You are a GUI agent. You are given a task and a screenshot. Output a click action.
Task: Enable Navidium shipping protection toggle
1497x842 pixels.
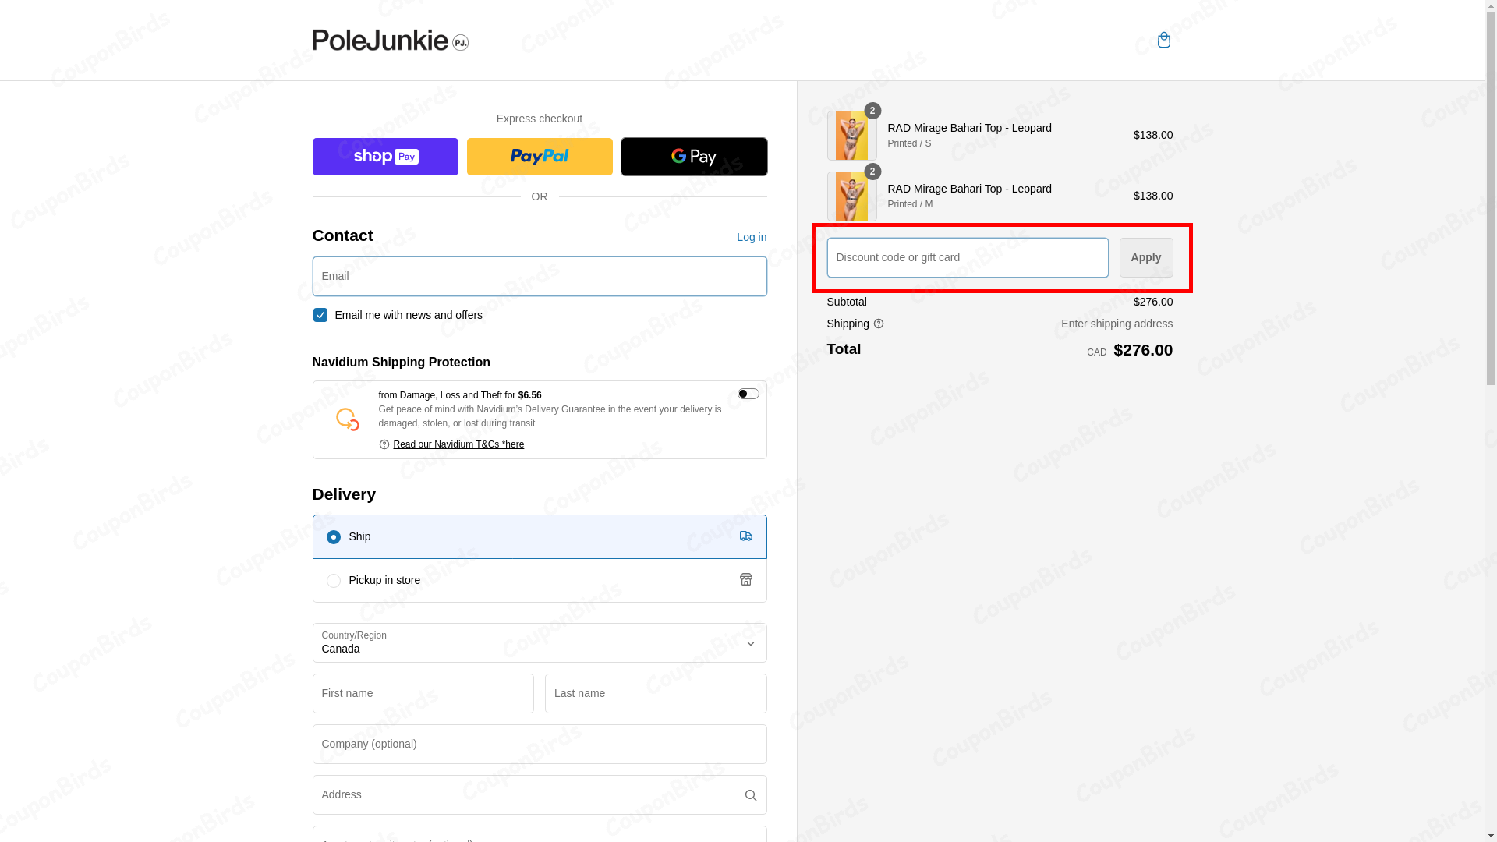coord(748,394)
